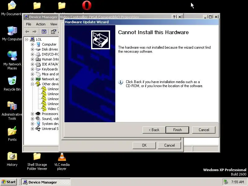Expand the System devices category

(x=33, y=124)
